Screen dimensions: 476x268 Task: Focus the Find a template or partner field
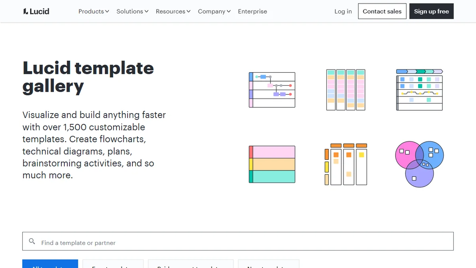[x=238, y=241]
